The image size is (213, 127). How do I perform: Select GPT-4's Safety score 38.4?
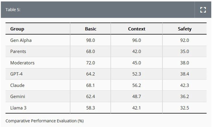pyautogui.click(x=185, y=74)
